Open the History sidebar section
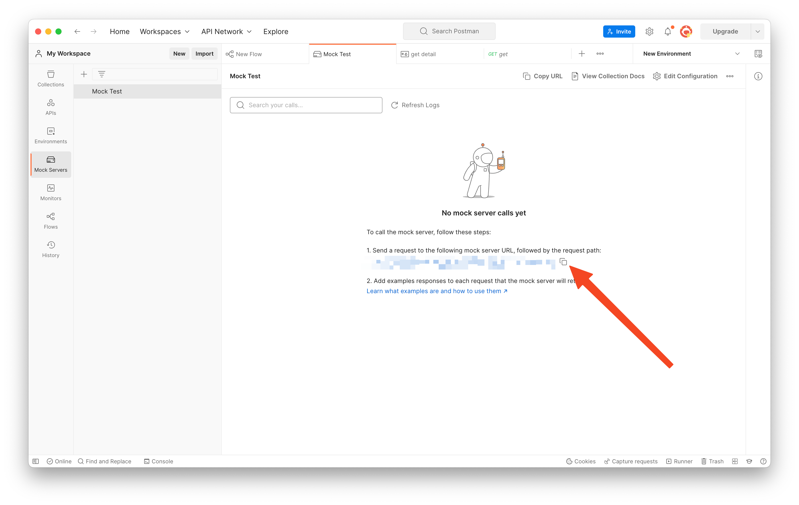The height and width of the screenshot is (505, 799). 50,249
